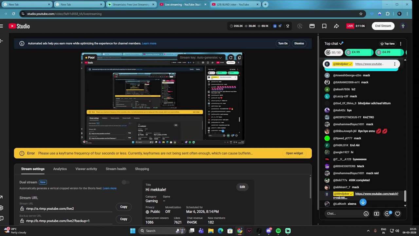This screenshot has height=236, width=419.
Task: Open Top chat more options menu
Action: (400, 44)
